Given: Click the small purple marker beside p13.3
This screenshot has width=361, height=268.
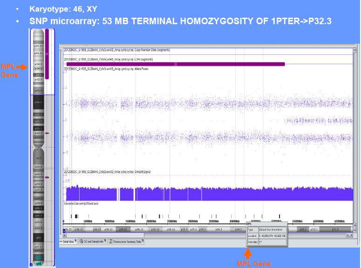Looking at the screenshot, I should [47, 133].
